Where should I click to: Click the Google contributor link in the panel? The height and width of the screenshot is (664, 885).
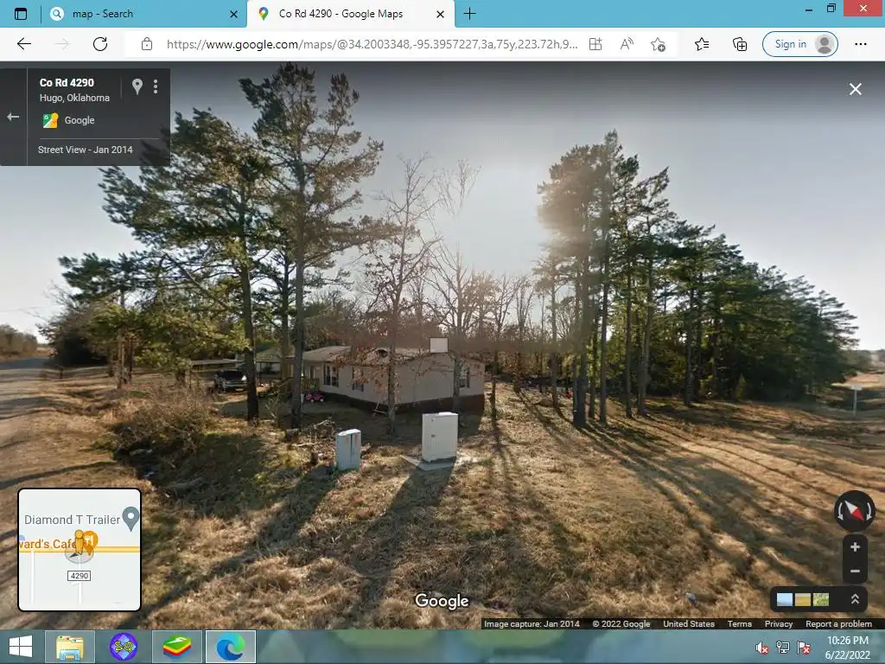[x=79, y=120]
